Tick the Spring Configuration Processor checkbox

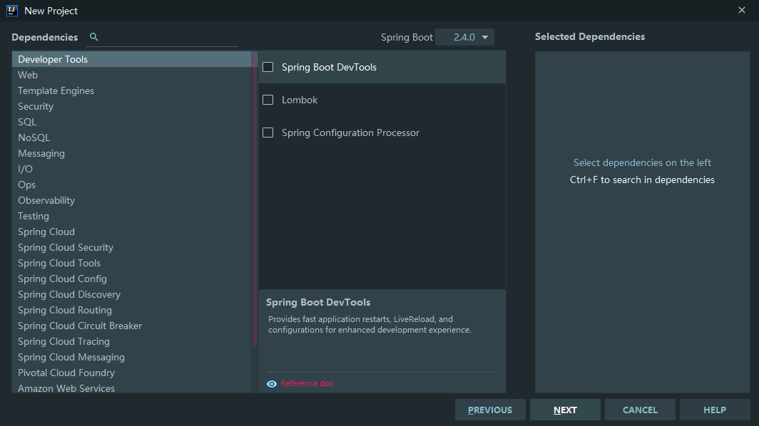tap(268, 133)
